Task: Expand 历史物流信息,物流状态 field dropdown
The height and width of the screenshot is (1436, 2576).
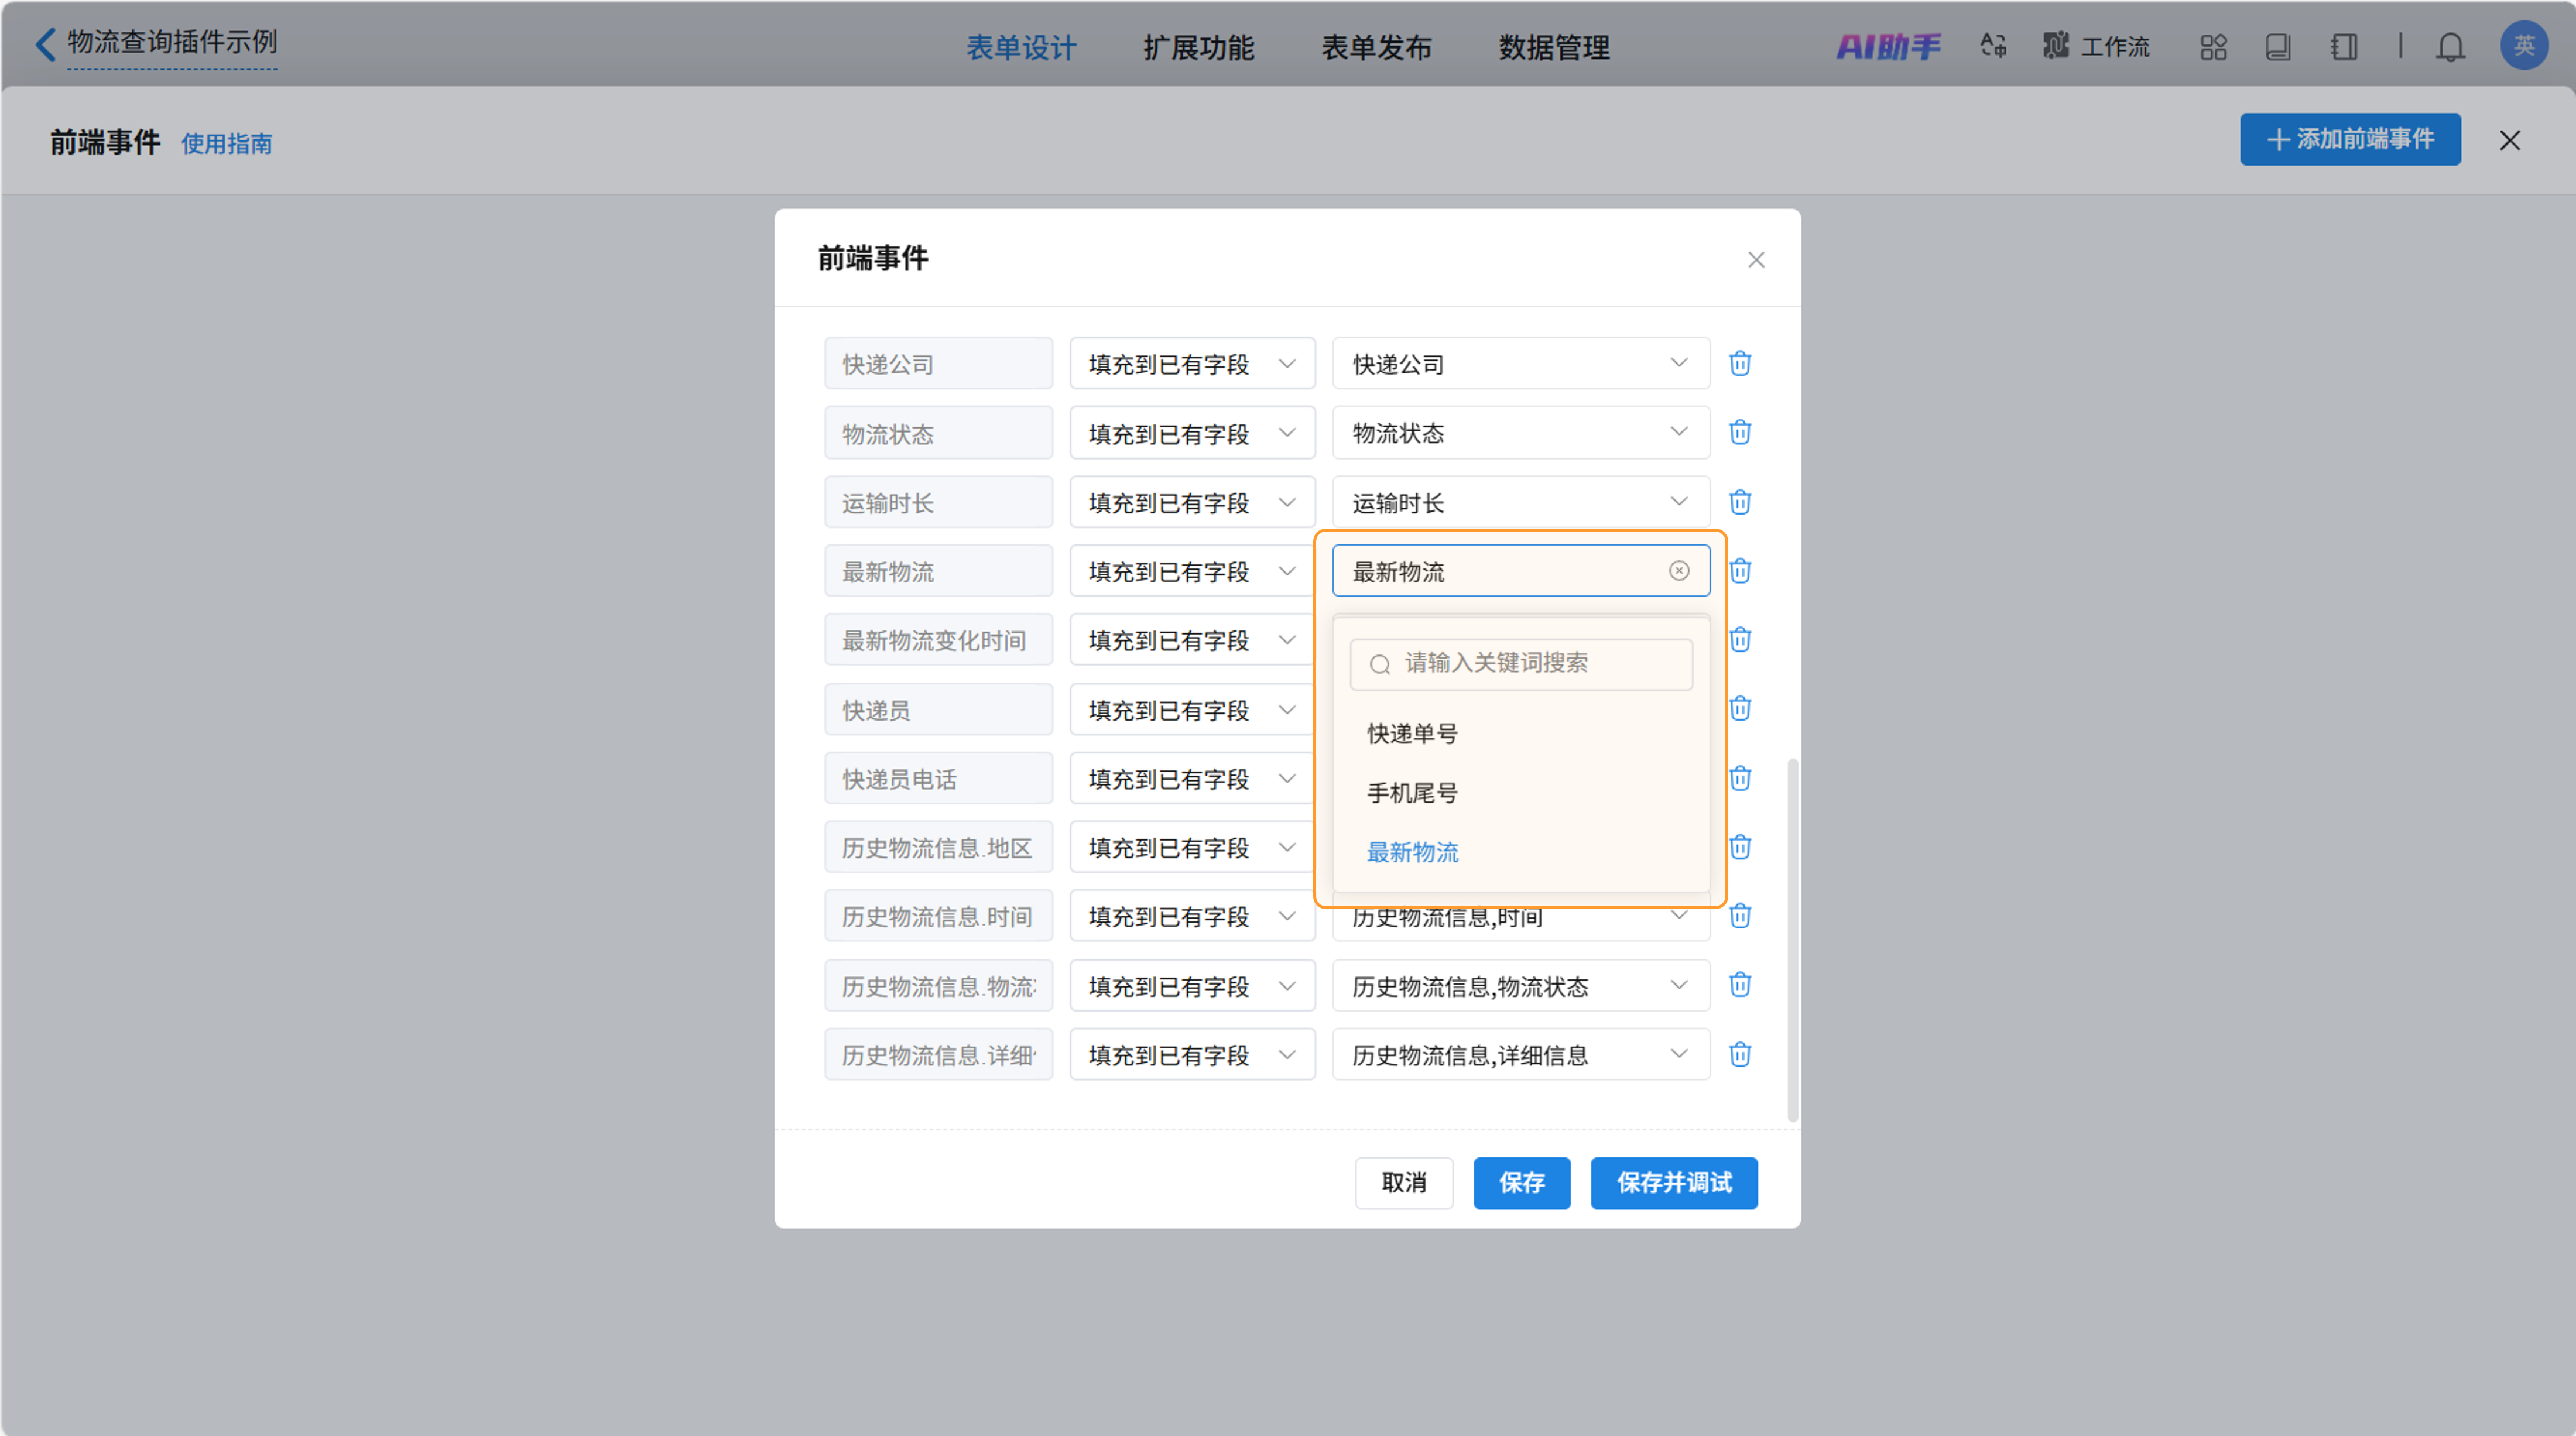Action: tap(1520, 986)
